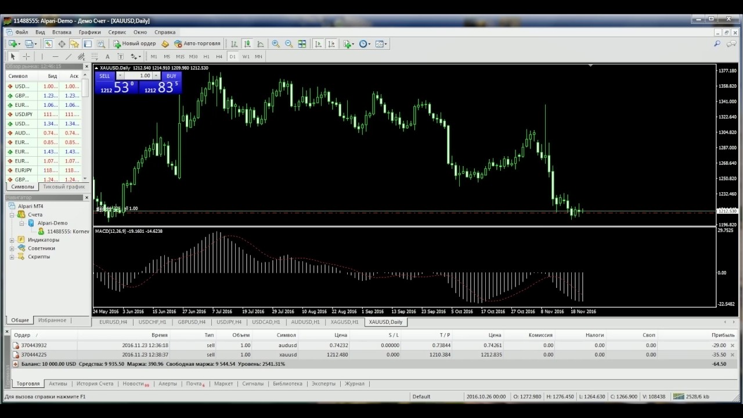
Task: Select the Fibonacci retracement tool
Action: pos(95,56)
